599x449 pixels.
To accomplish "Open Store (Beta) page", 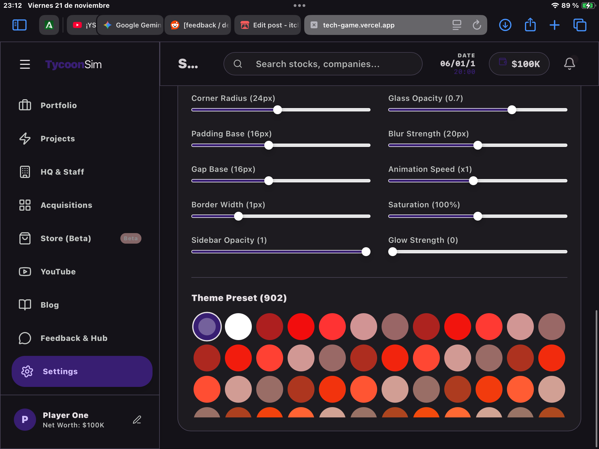I will pos(66,238).
